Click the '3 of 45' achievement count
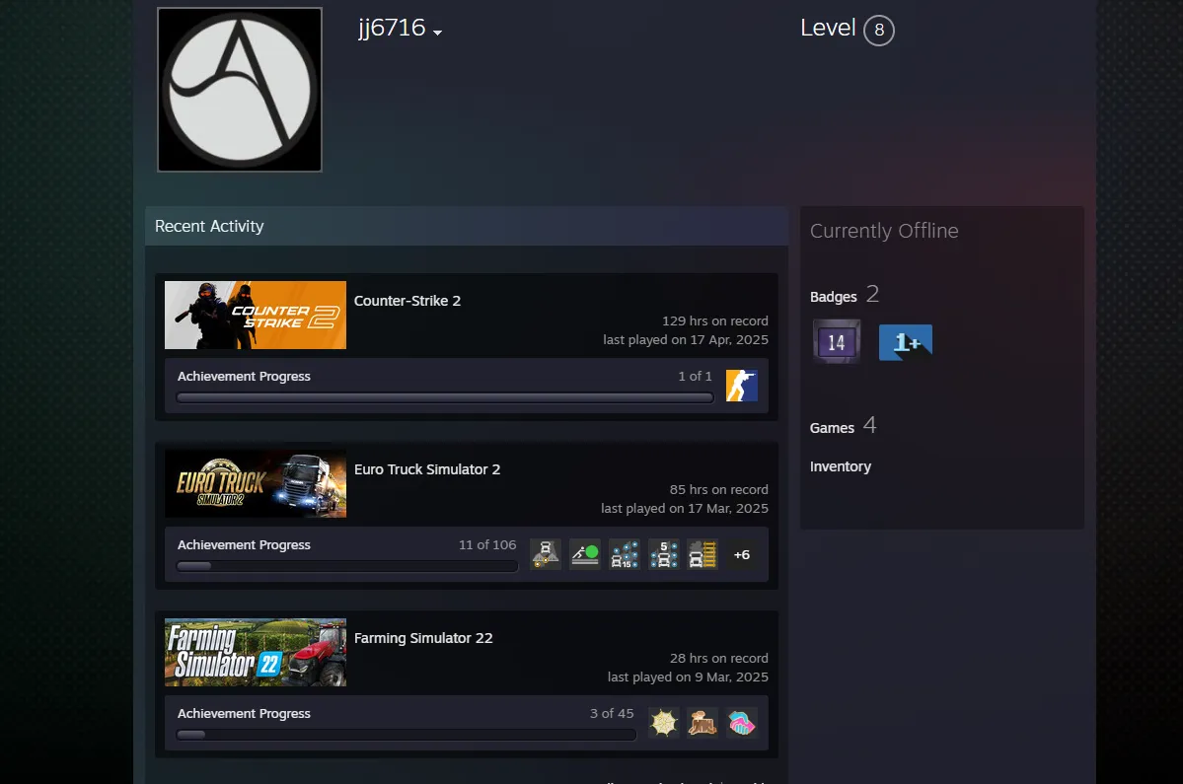 click(x=612, y=714)
